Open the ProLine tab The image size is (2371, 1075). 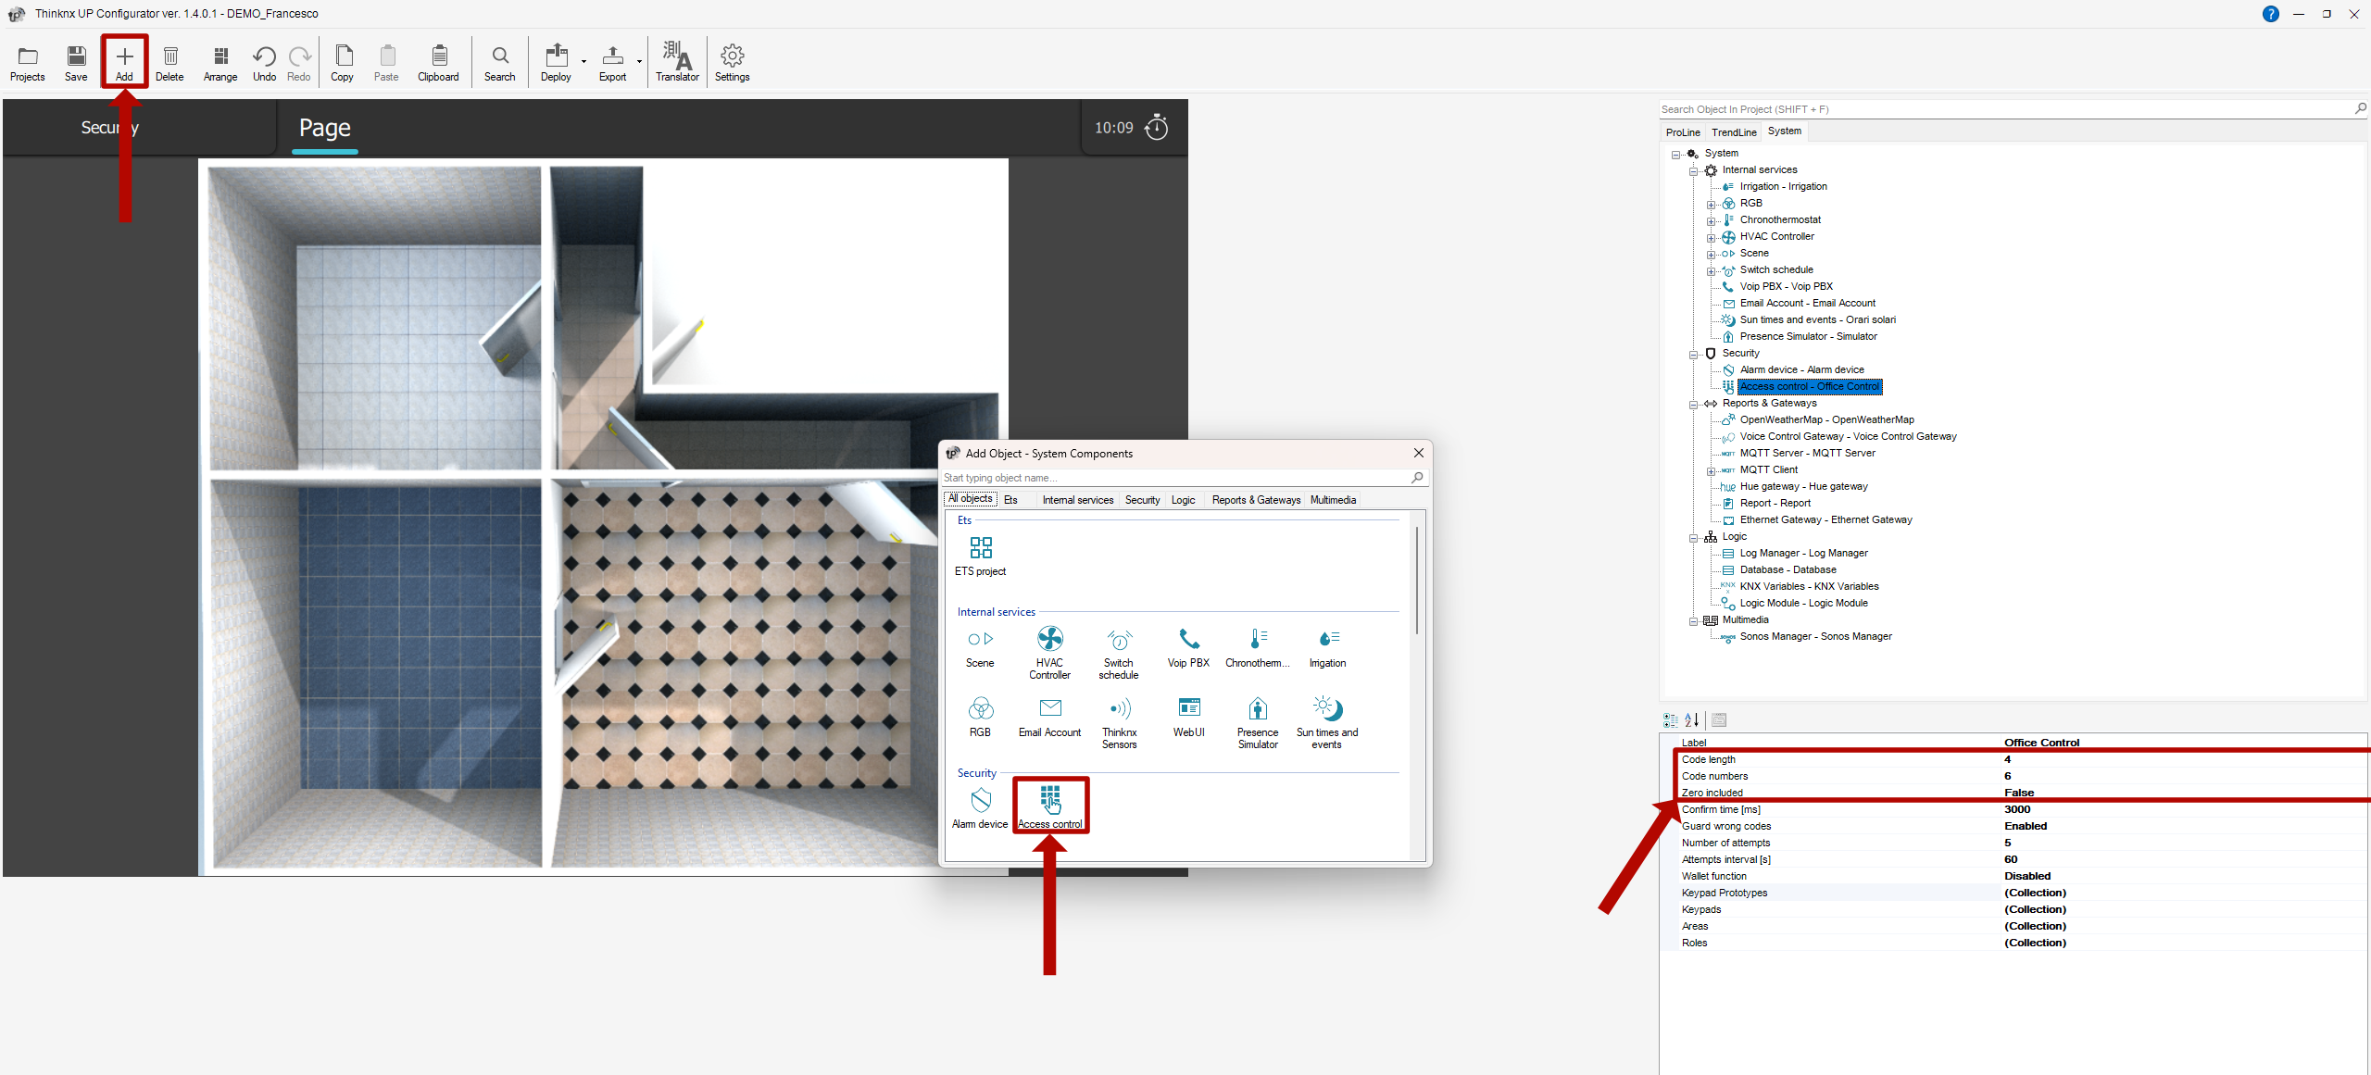[1682, 132]
